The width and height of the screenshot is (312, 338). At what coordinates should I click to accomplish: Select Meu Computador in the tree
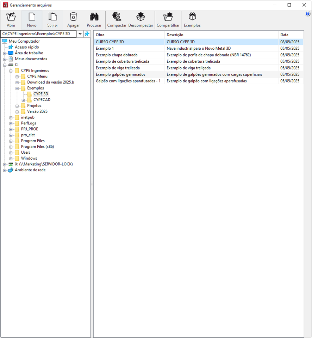tap(24, 41)
